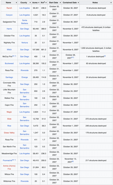
Task: Follow the Santiago fire link
Action: tap(9, 77)
